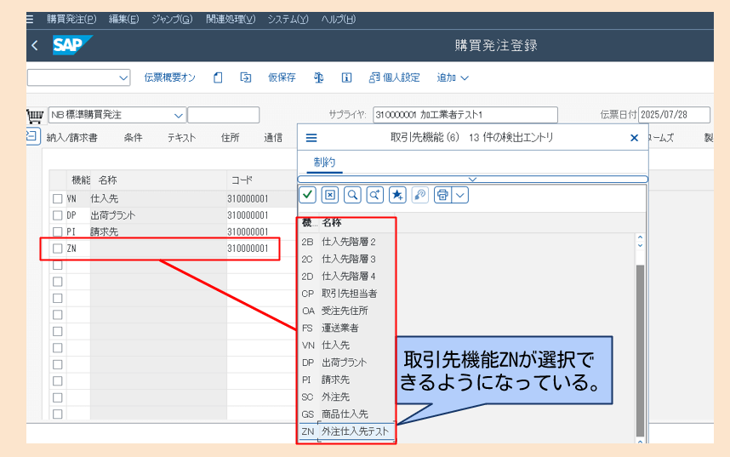Click the cancel X icon in popup toolbar
The width and height of the screenshot is (730, 457).
[x=330, y=195]
